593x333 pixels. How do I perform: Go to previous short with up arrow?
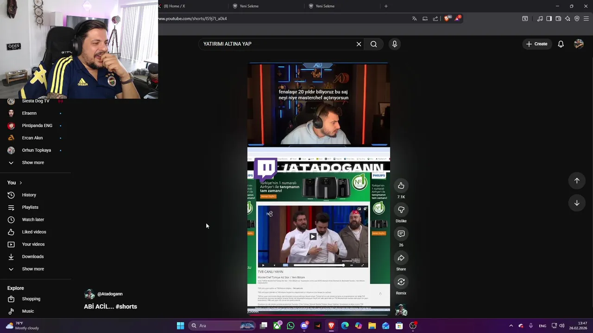(x=577, y=181)
